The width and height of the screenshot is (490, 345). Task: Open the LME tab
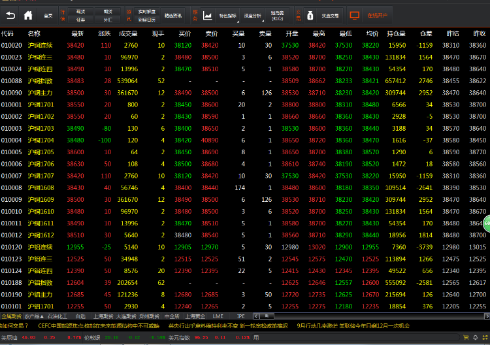[x=218, y=316]
